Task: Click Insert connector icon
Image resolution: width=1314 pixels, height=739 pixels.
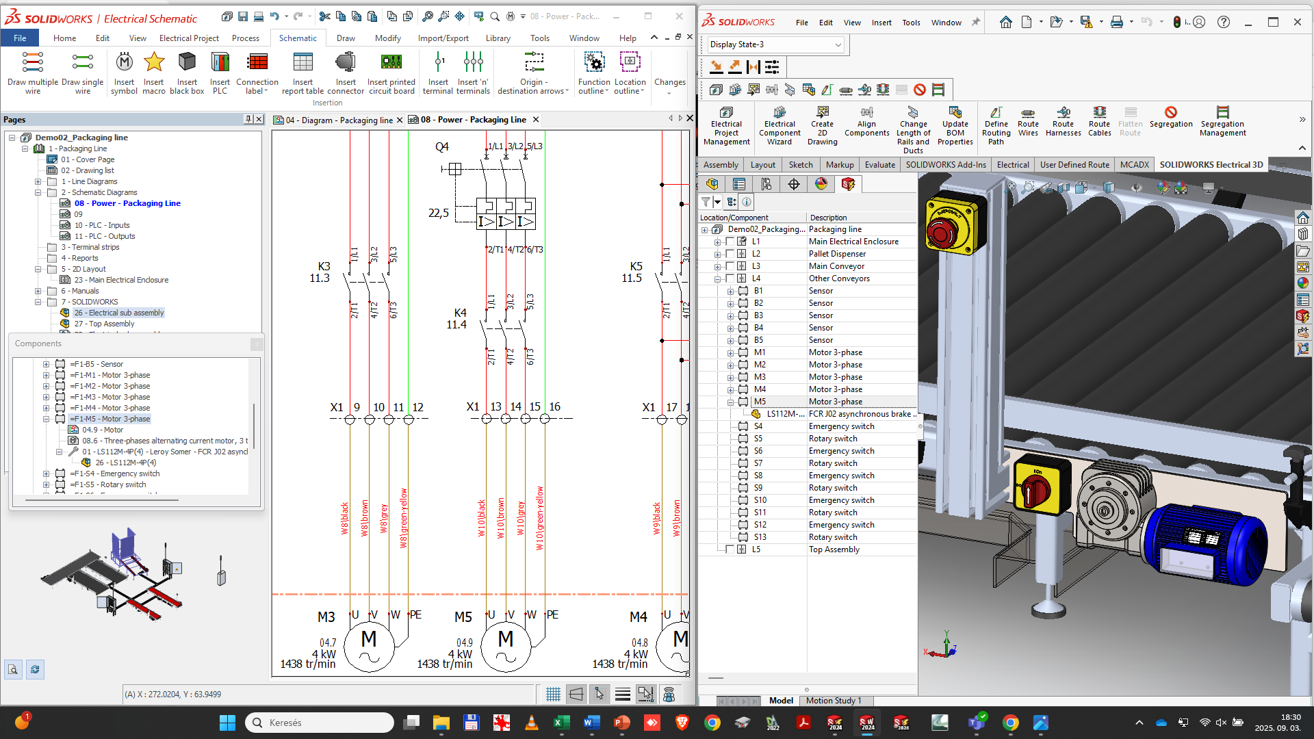Action: (346, 73)
